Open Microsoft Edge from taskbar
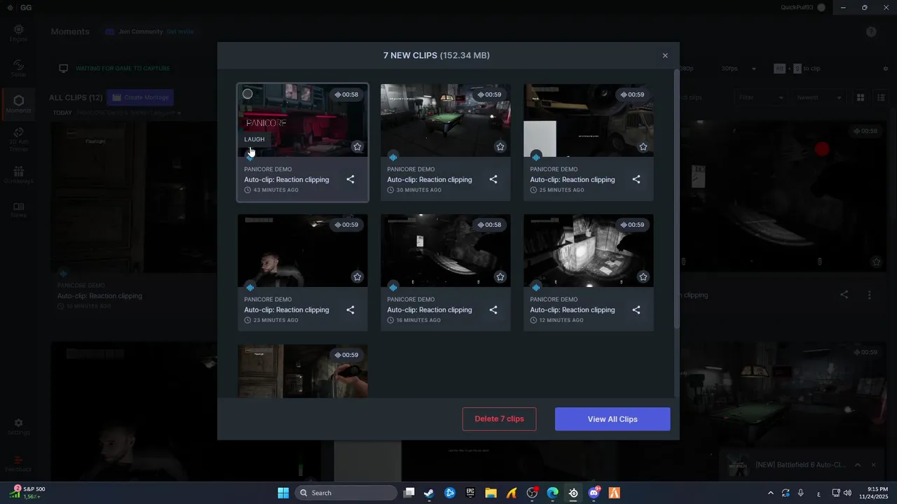This screenshot has height=504, width=897. point(553,493)
